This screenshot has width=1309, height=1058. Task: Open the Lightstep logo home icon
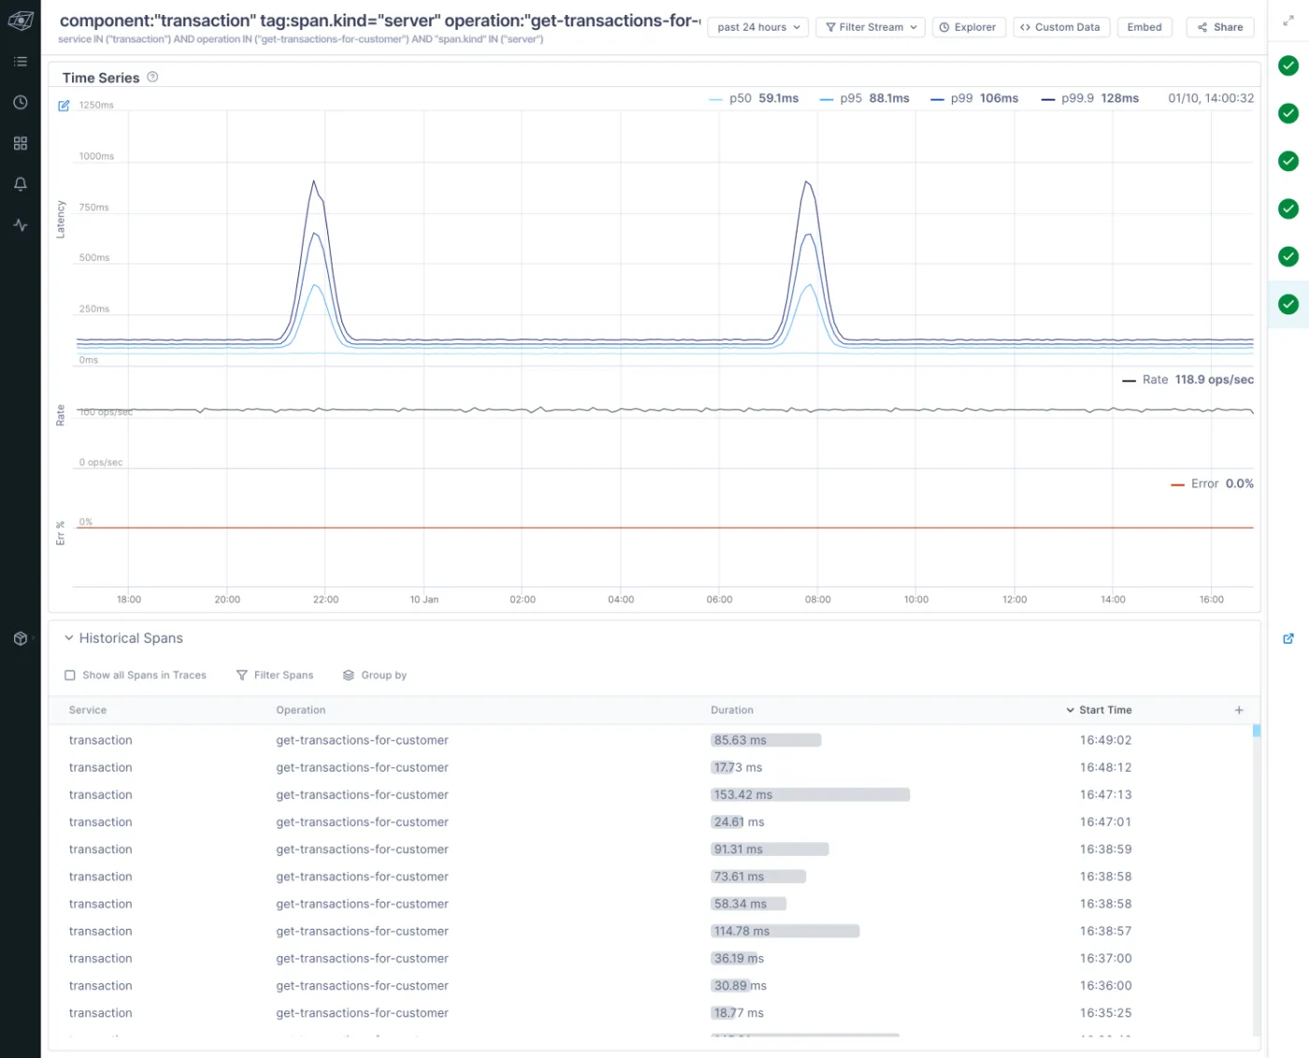pyautogui.click(x=21, y=21)
